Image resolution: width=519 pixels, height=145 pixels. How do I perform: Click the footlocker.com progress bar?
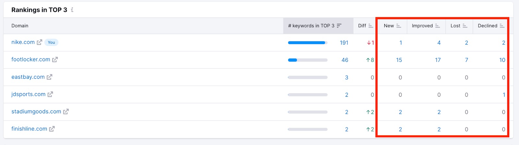[308, 60]
